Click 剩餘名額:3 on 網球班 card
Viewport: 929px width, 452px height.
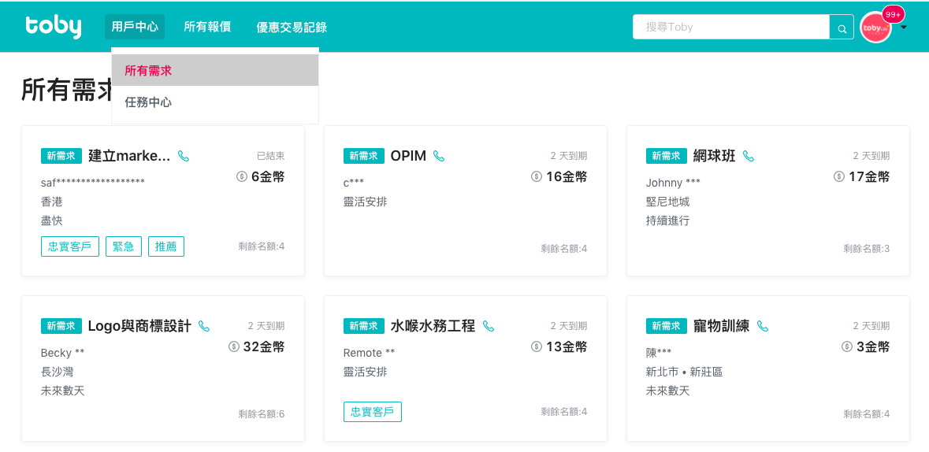click(867, 248)
